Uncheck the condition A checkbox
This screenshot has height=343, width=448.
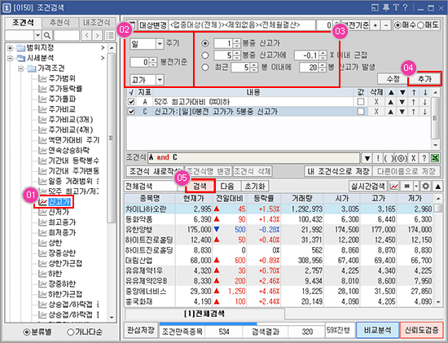point(131,102)
